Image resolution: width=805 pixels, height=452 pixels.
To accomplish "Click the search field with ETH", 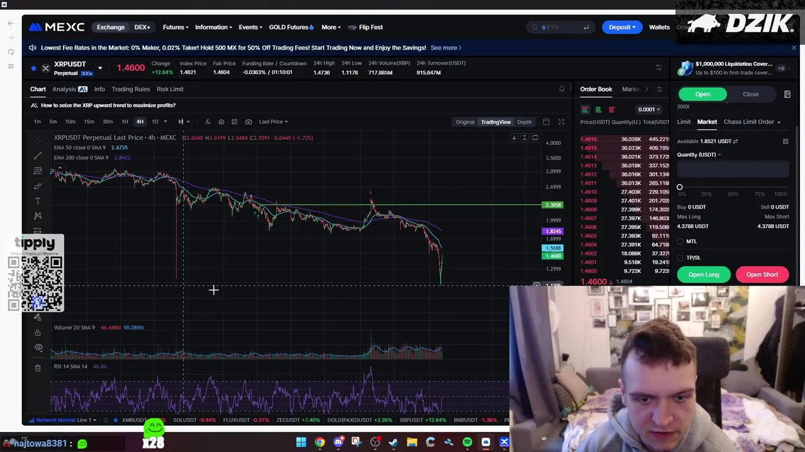I will point(560,27).
